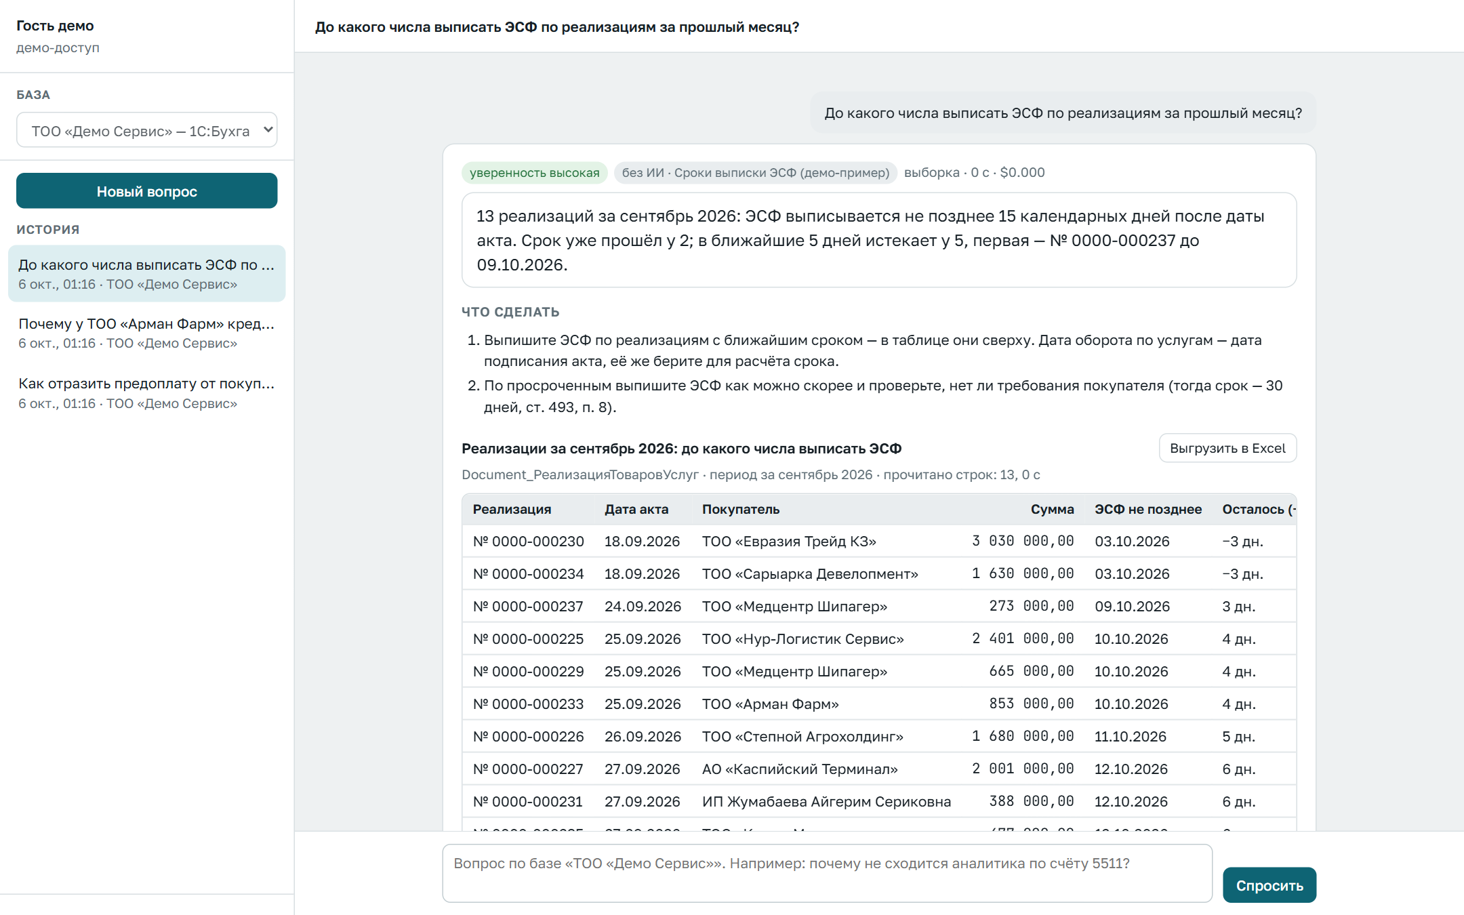
Task: Export the table with Выгрузить в Excel
Action: click(1227, 448)
